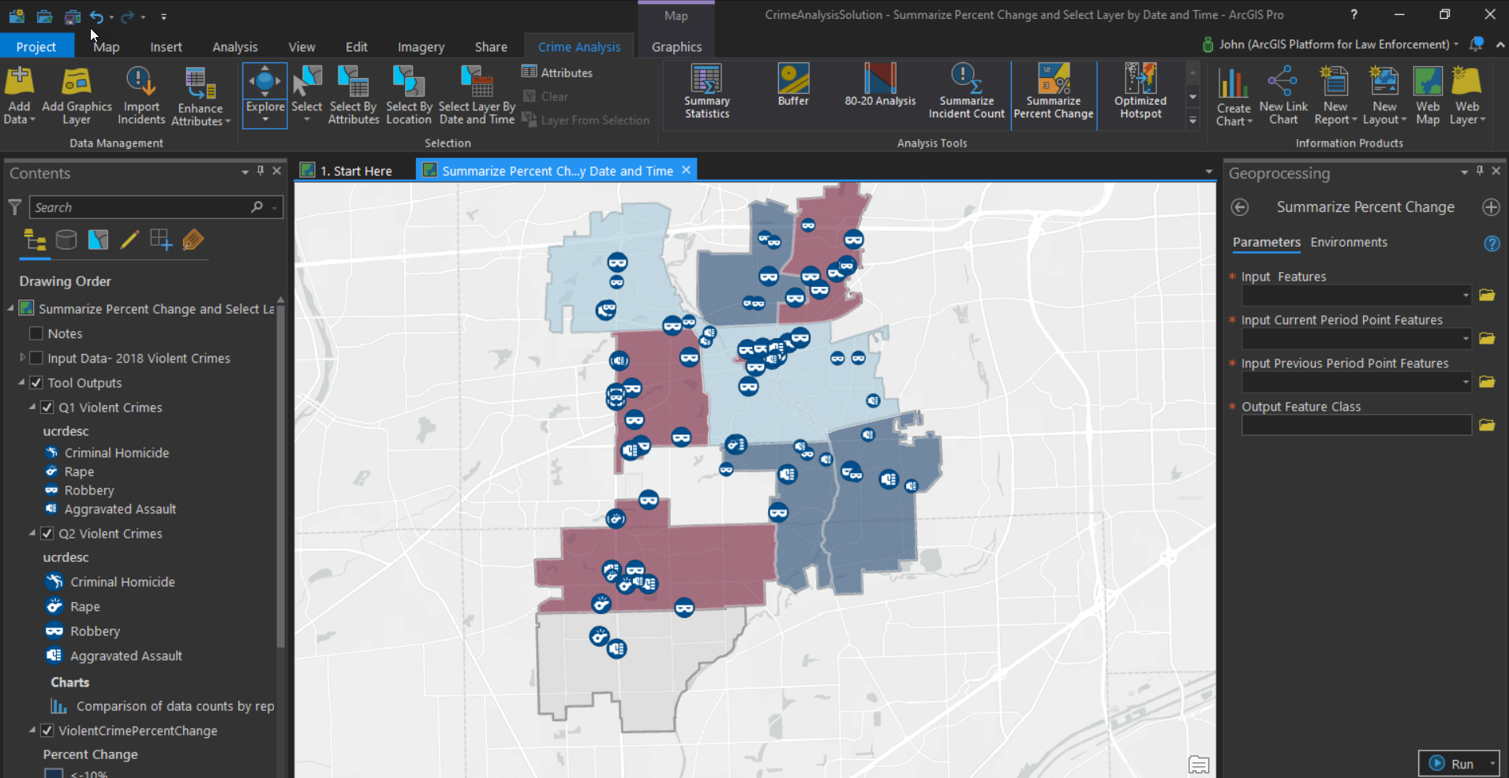The width and height of the screenshot is (1509, 778).
Task: Show List By Snapping view
Action: [161, 240]
